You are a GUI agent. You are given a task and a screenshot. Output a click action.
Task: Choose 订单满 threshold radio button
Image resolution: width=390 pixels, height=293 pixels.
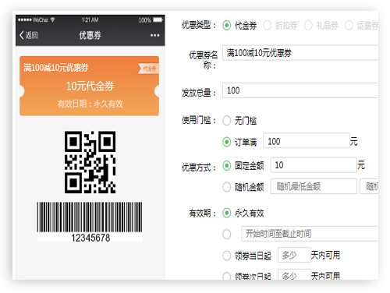click(x=227, y=142)
